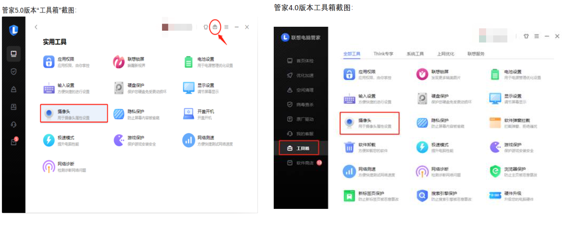This screenshot has height=225, width=562.
Task: Select the 联想服务 tab
Action: click(x=476, y=54)
